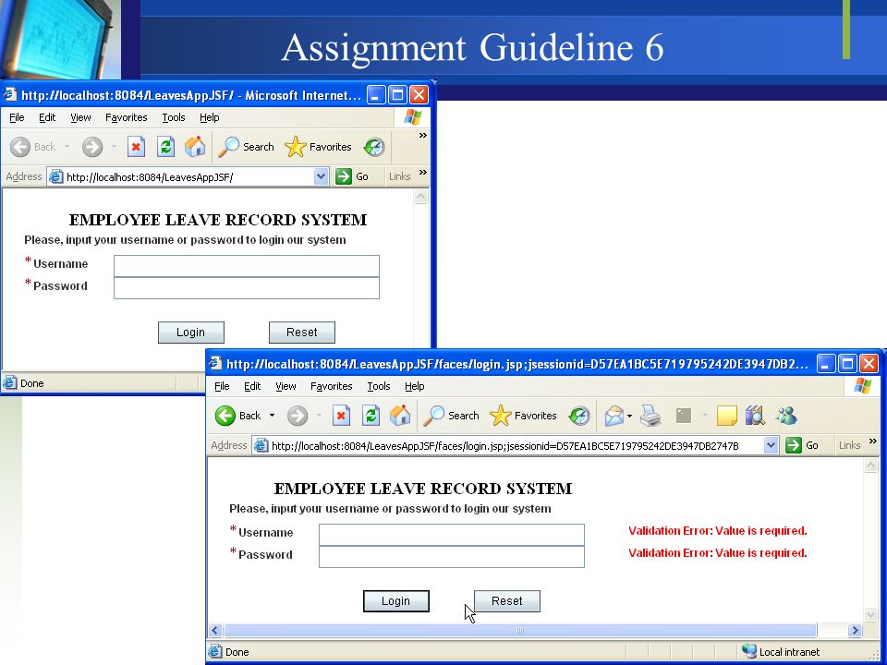Click Password field in front login.jsp window

point(452,556)
